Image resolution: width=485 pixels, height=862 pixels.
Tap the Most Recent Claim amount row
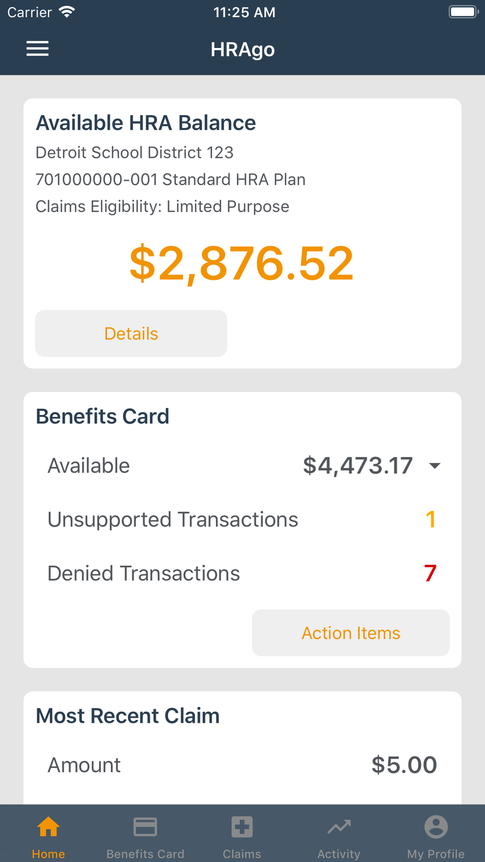click(242, 765)
